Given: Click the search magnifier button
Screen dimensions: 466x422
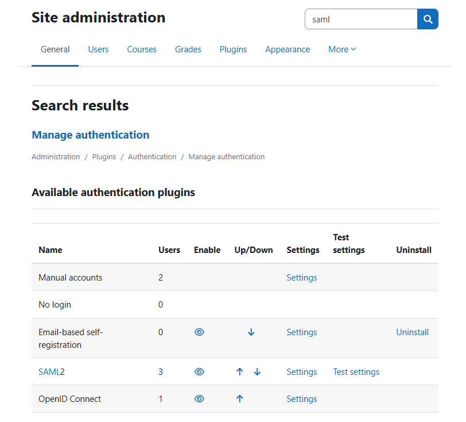Looking at the screenshot, I should coord(428,19).
